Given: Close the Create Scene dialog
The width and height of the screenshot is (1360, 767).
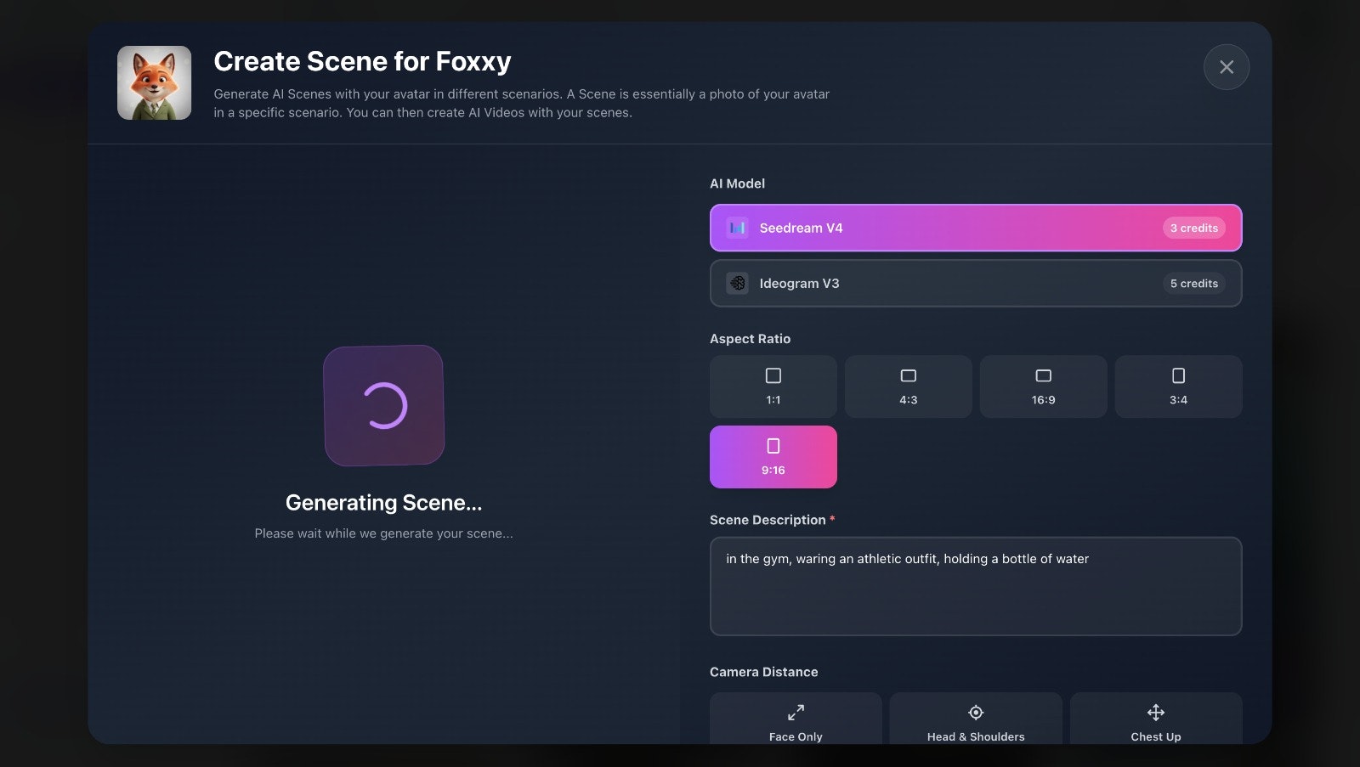Looking at the screenshot, I should point(1226,67).
